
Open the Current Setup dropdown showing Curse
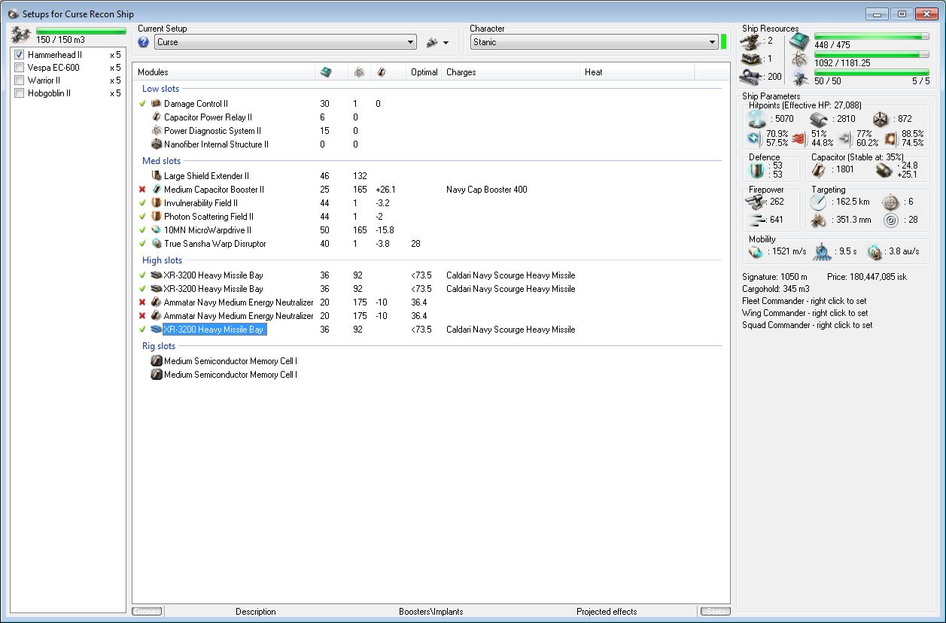click(285, 42)
